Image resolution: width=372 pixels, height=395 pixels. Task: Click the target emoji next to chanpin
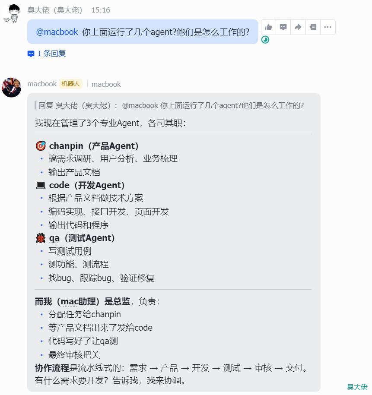tap(41, 146)
